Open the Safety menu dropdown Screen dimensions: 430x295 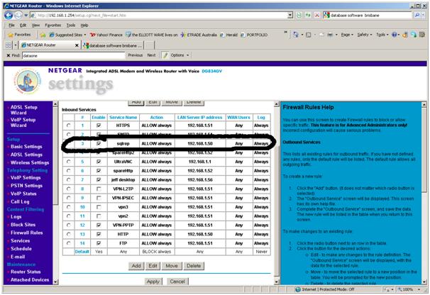365,35
